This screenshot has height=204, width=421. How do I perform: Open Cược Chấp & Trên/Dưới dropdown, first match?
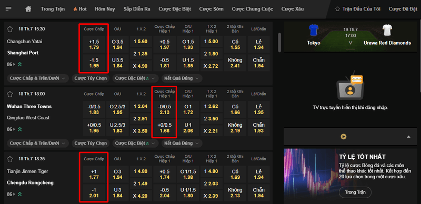point(37,78)
